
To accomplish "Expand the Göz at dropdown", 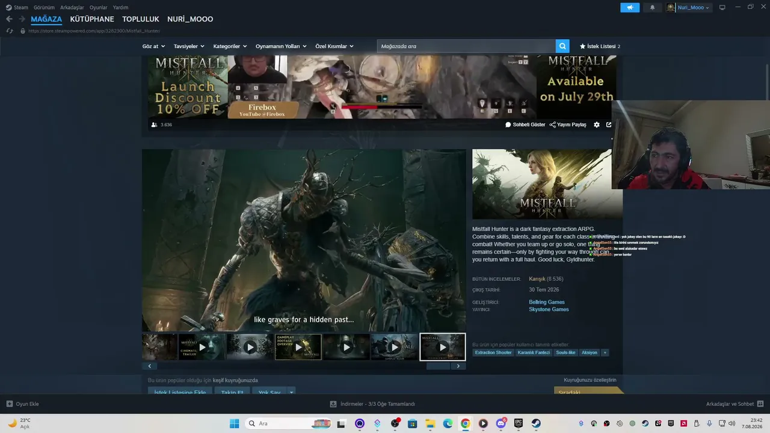I will click(153, 46).
